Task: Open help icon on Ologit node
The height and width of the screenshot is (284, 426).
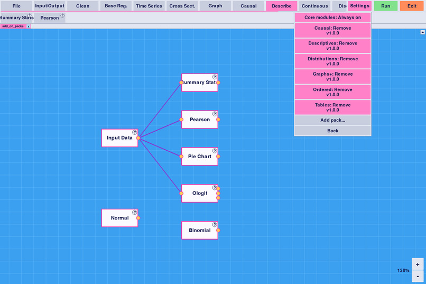Action: (215, 188)
